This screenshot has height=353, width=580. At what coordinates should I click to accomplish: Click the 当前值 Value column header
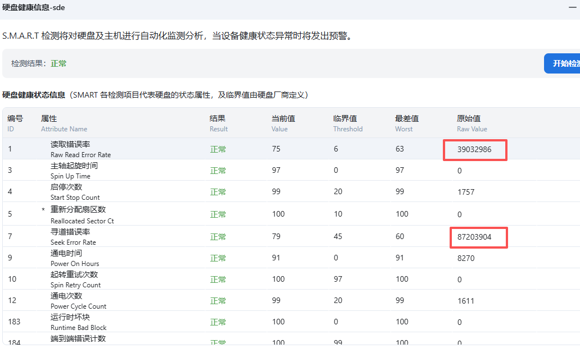click(x=283, y=123)
